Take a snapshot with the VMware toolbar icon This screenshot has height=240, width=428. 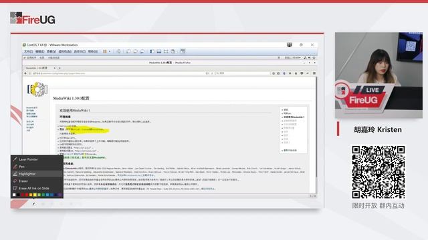click(x=128, y=51)
